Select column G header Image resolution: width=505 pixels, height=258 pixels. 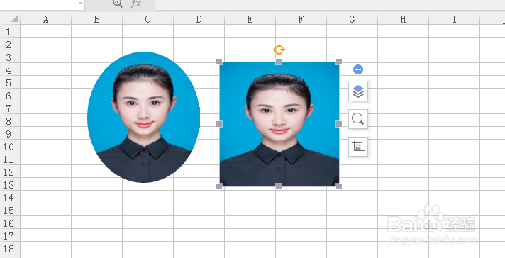coord(352,19)
